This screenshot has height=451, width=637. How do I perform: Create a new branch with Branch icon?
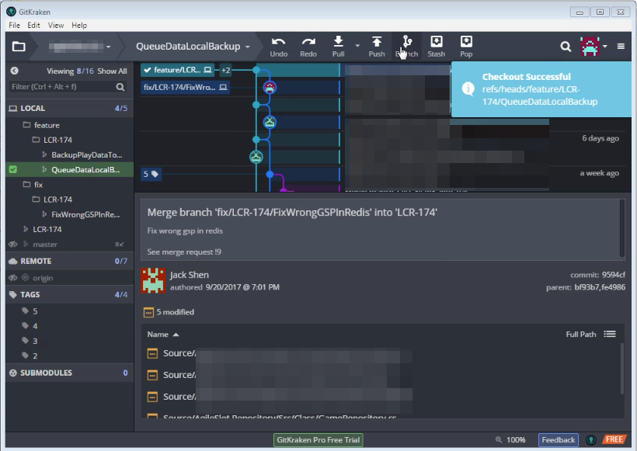point(406,47)
